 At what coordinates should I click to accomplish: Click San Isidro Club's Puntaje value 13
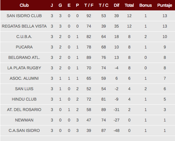click(165, 16)
